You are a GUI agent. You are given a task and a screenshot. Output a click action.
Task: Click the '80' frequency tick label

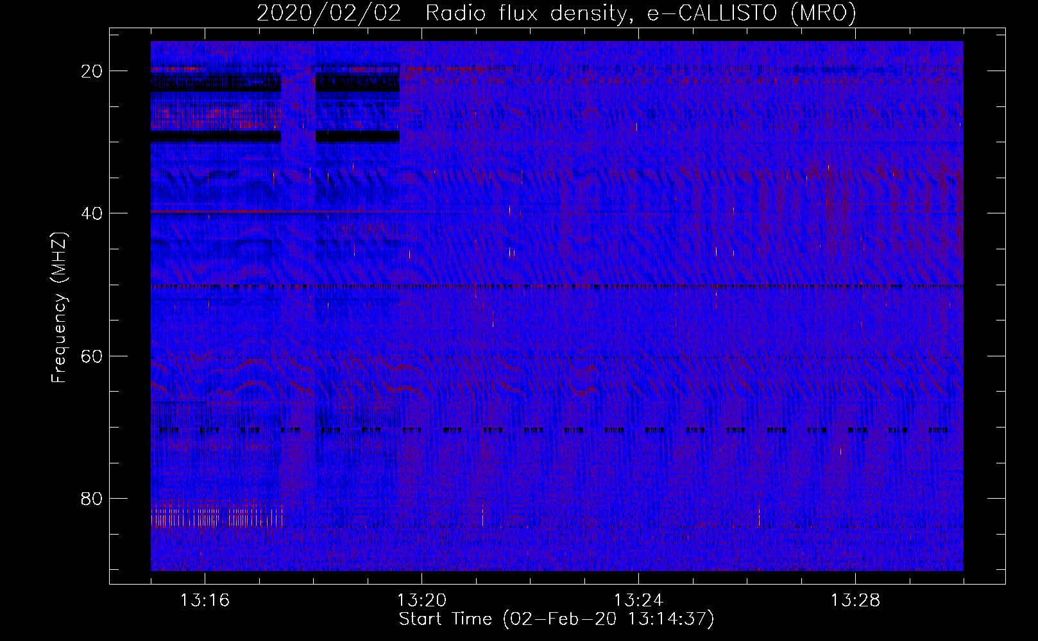pos(92,499)
